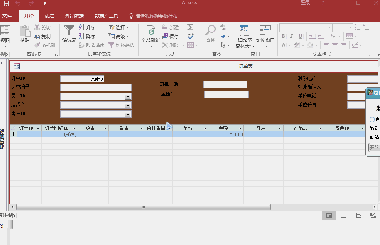Click the New record (新建) icon
380x245 pixels.
[x=165, y=27]
